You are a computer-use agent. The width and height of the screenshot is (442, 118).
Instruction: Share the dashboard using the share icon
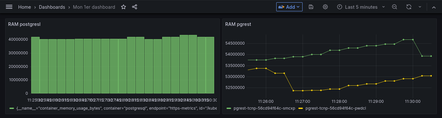point(135,7)
